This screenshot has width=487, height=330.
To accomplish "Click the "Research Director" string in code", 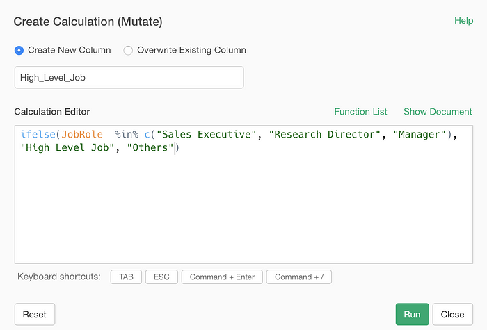I will click(x=325, y=134).
